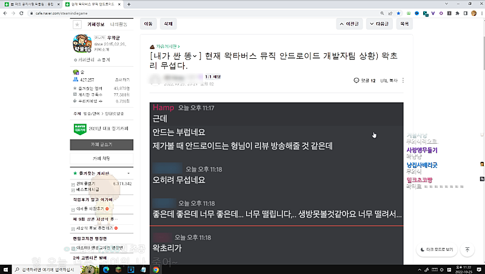Launch Microsoft Edge from taskbar
The image size is (485, 274).
(106, 270)
